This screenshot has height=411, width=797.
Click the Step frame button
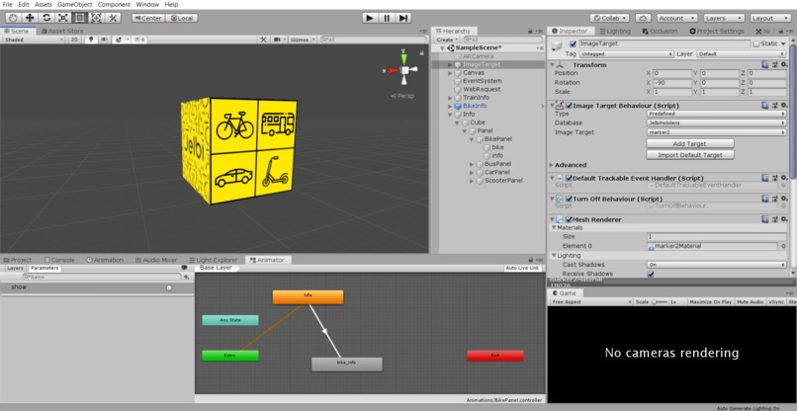(x=403, y=18)
